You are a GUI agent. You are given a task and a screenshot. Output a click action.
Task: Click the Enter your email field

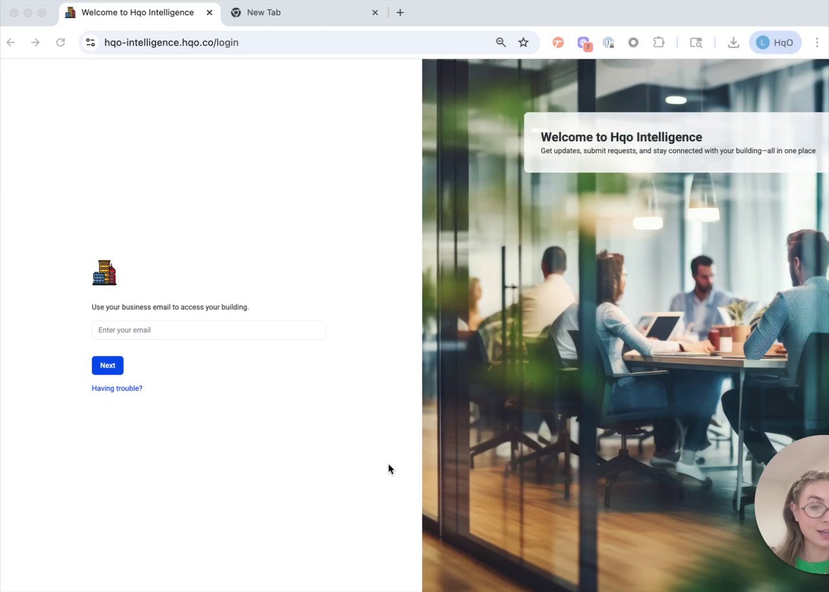tap(209, 330)
